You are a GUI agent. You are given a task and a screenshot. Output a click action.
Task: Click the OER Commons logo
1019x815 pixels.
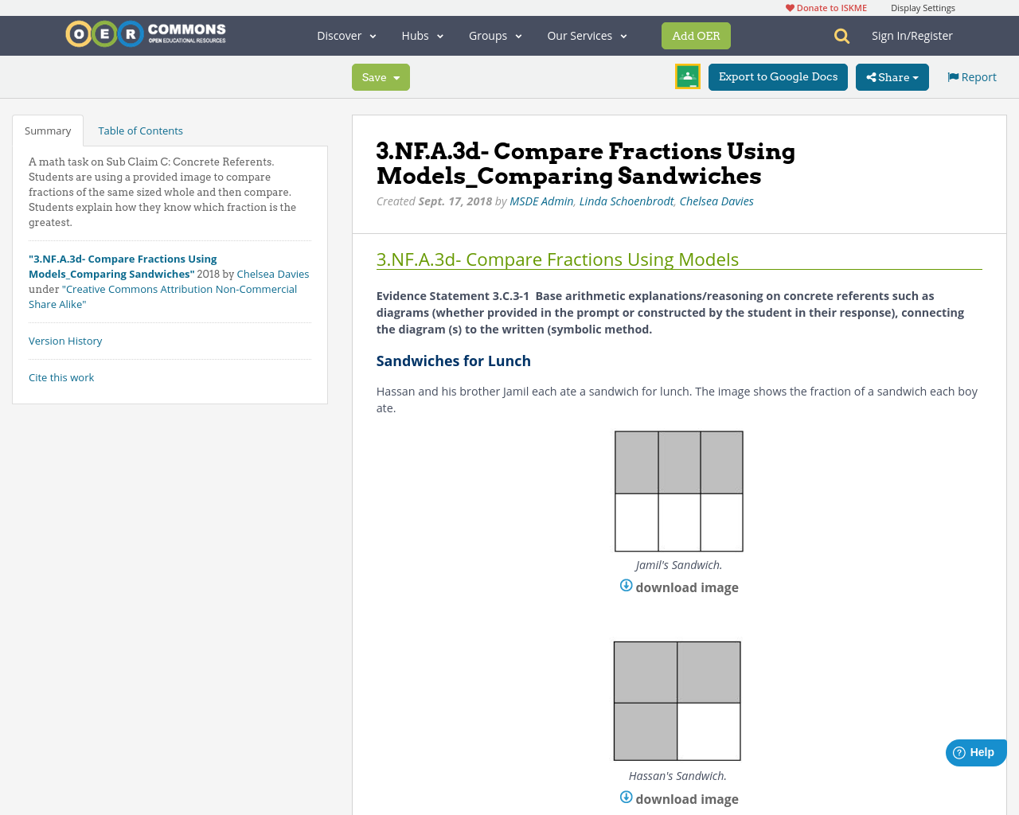tap(145, 33)
